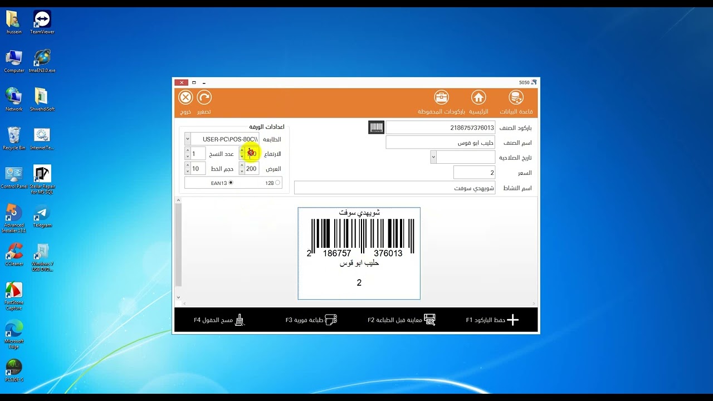
Task: Click the barcode generator icon beside item barcode
Action: [x=376, y=128]
